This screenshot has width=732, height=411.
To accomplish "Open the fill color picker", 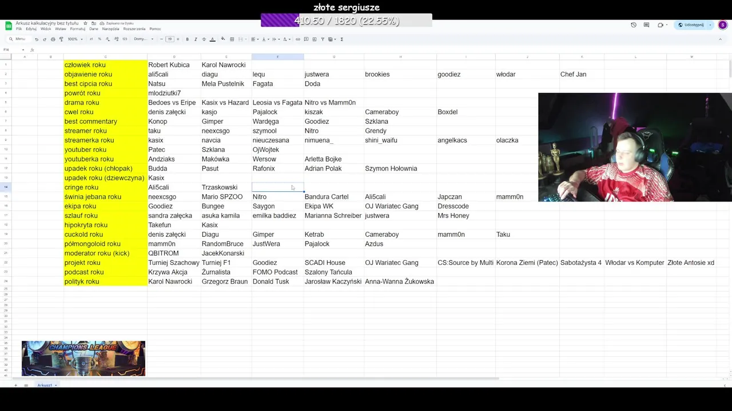I will coord(223,39).
